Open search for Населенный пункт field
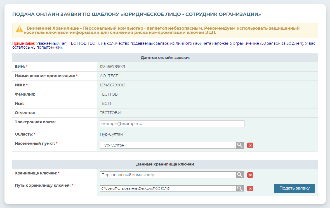The width and height of the screenshot is (330, 208). 240,145
